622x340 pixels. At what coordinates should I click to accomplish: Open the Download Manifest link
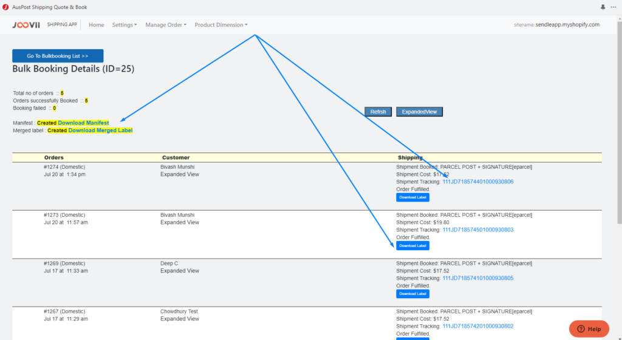click(83, 123)
